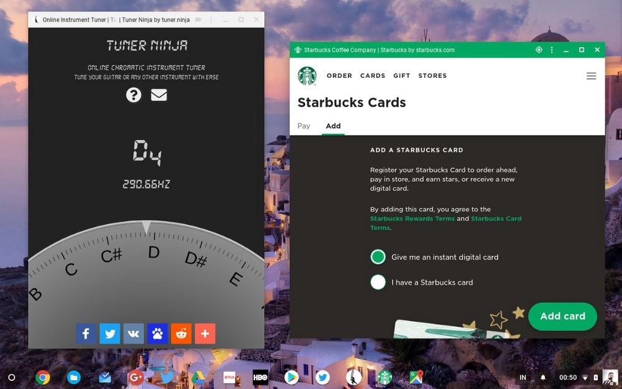The height and width of the screenshot is (389, 622).
Task: Click the VK share icon
Action: coord(134,334)
